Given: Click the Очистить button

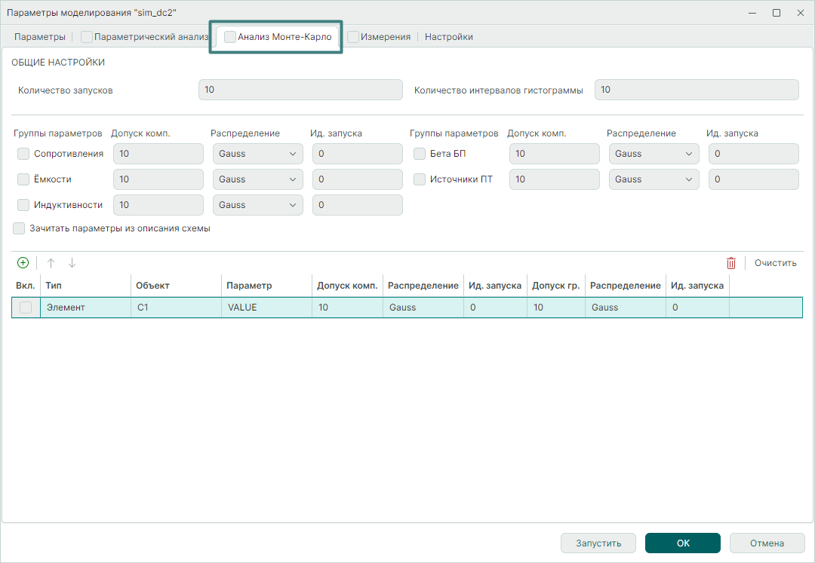Looking at the screenshot, I should click(775, 263).
